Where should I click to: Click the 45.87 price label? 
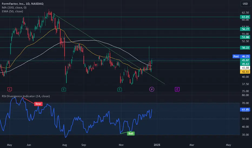pos(245,60)
